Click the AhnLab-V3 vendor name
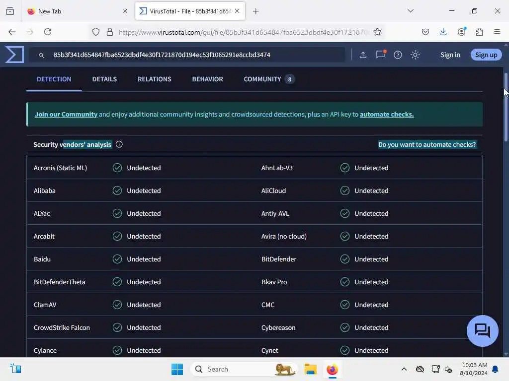 (x=277, y=168)
